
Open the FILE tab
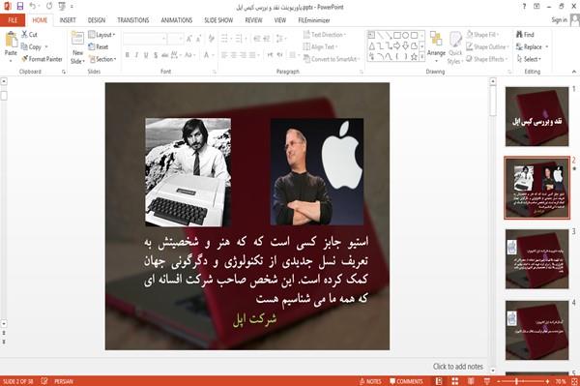pos(13,20)
